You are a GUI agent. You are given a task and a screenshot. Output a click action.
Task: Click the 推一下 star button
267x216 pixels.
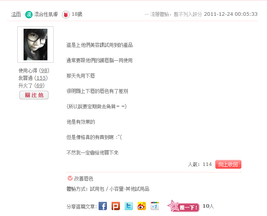(x=183, y=206)
